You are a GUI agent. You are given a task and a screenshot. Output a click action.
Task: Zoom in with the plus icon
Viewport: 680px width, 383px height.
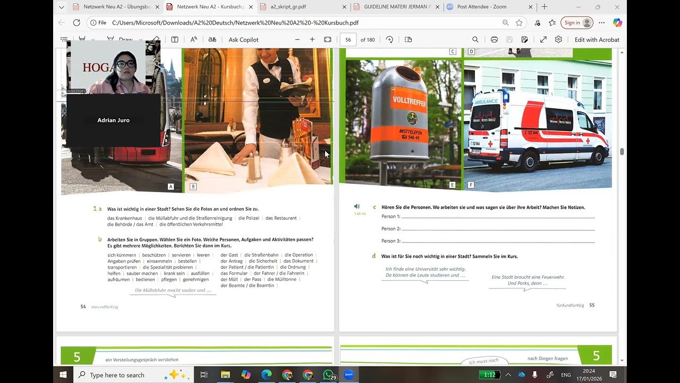[x=312, y=39]
